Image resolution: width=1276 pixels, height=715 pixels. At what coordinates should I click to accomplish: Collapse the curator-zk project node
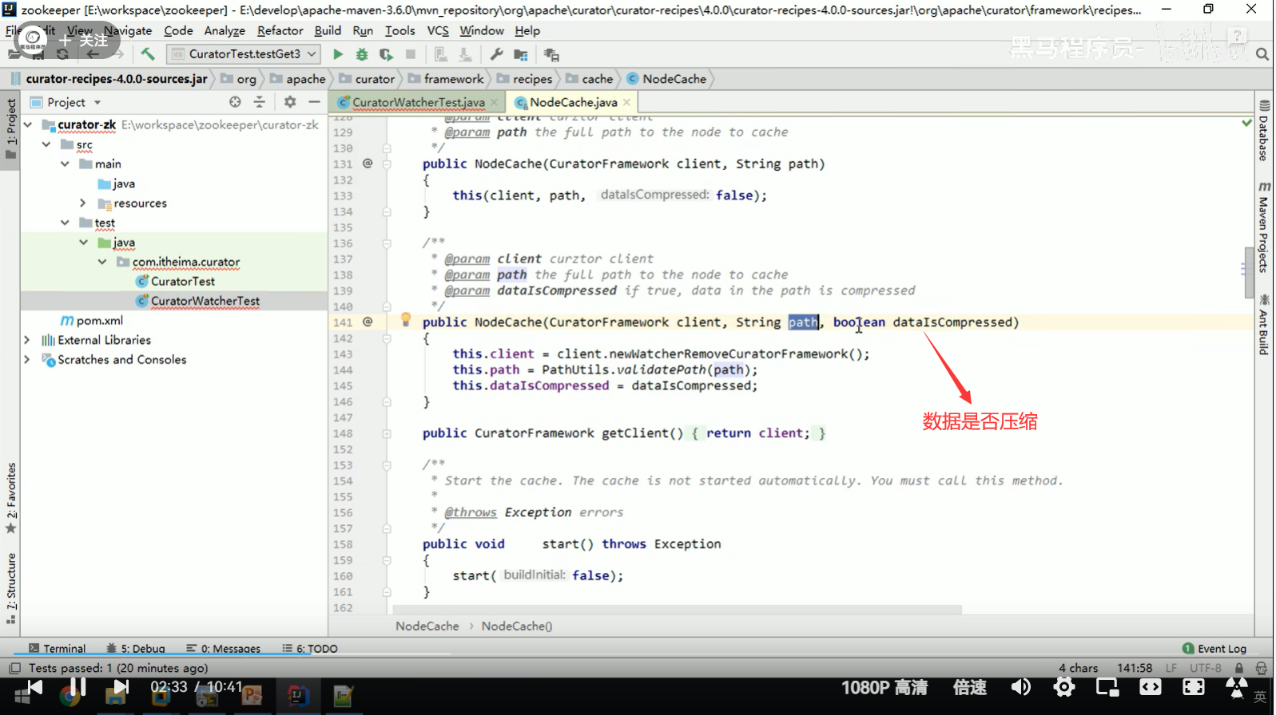click(28, 124)
